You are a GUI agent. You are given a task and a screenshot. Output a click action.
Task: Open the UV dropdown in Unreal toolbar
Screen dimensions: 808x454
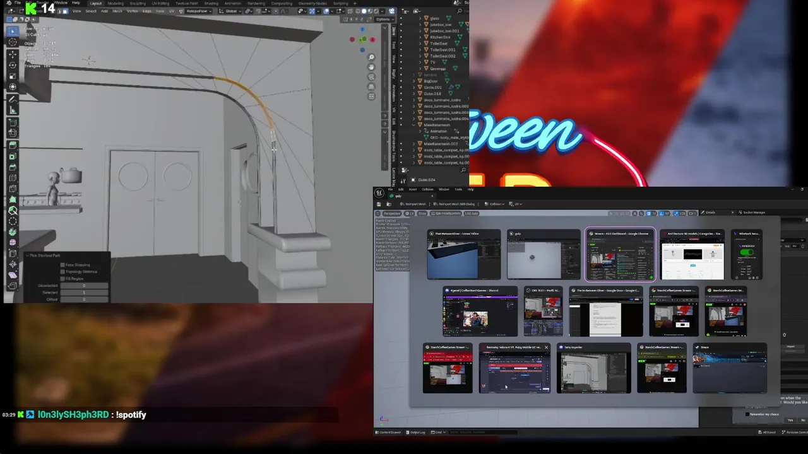pyautogui.click(x=516, y=204)
